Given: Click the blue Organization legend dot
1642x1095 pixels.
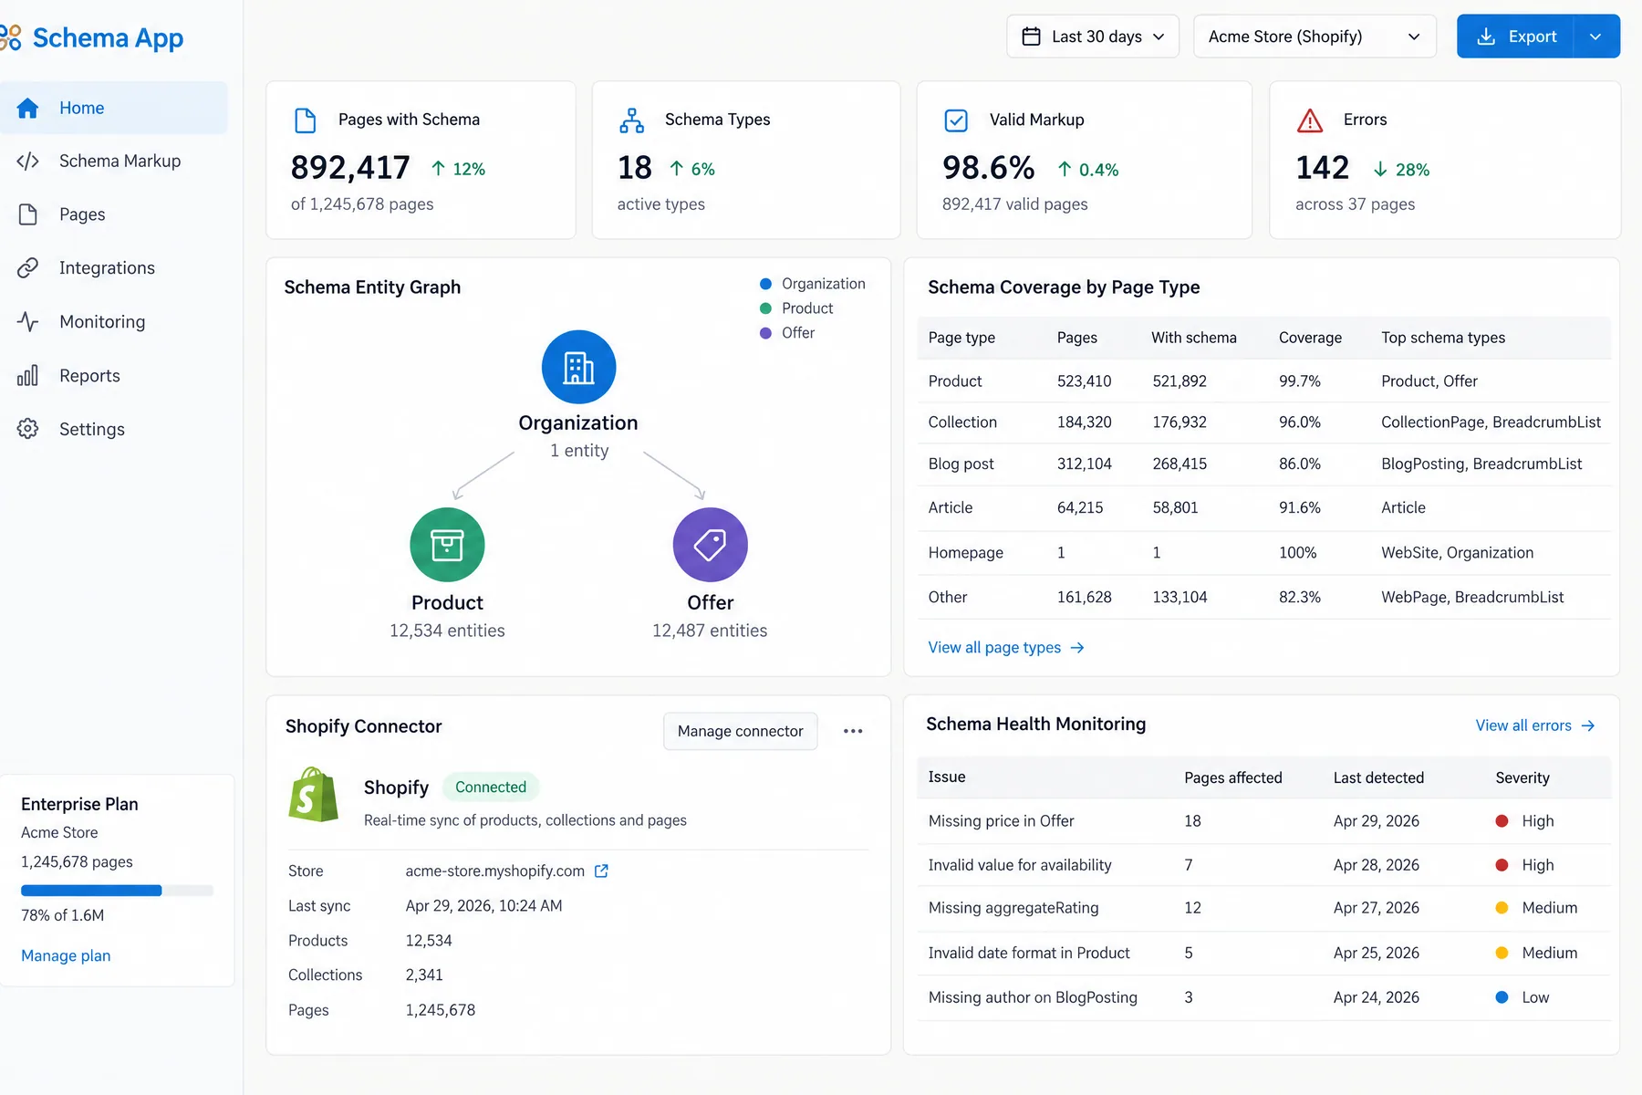Looking at the screenshot, I should [766, 284].
